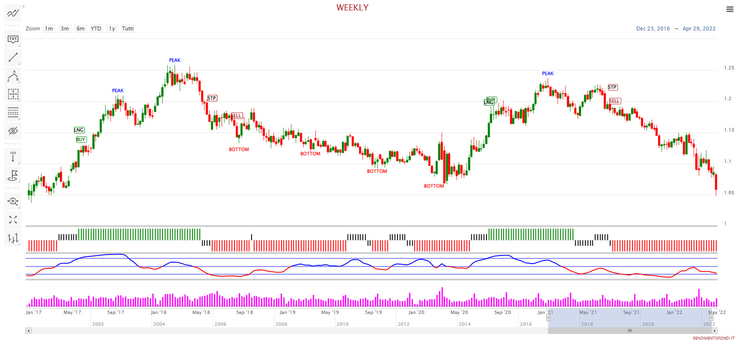The width and height of the screenshot is (738, 341).
Task: Click the PEAK label above Jan '18 high
Action: pos(175,60)
